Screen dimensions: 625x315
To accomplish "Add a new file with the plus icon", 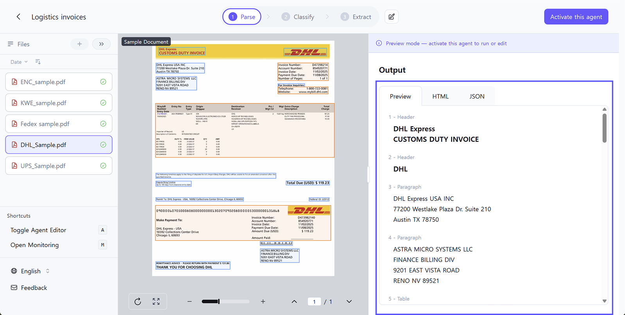I will pyautogui.click(x=79, y=44).
